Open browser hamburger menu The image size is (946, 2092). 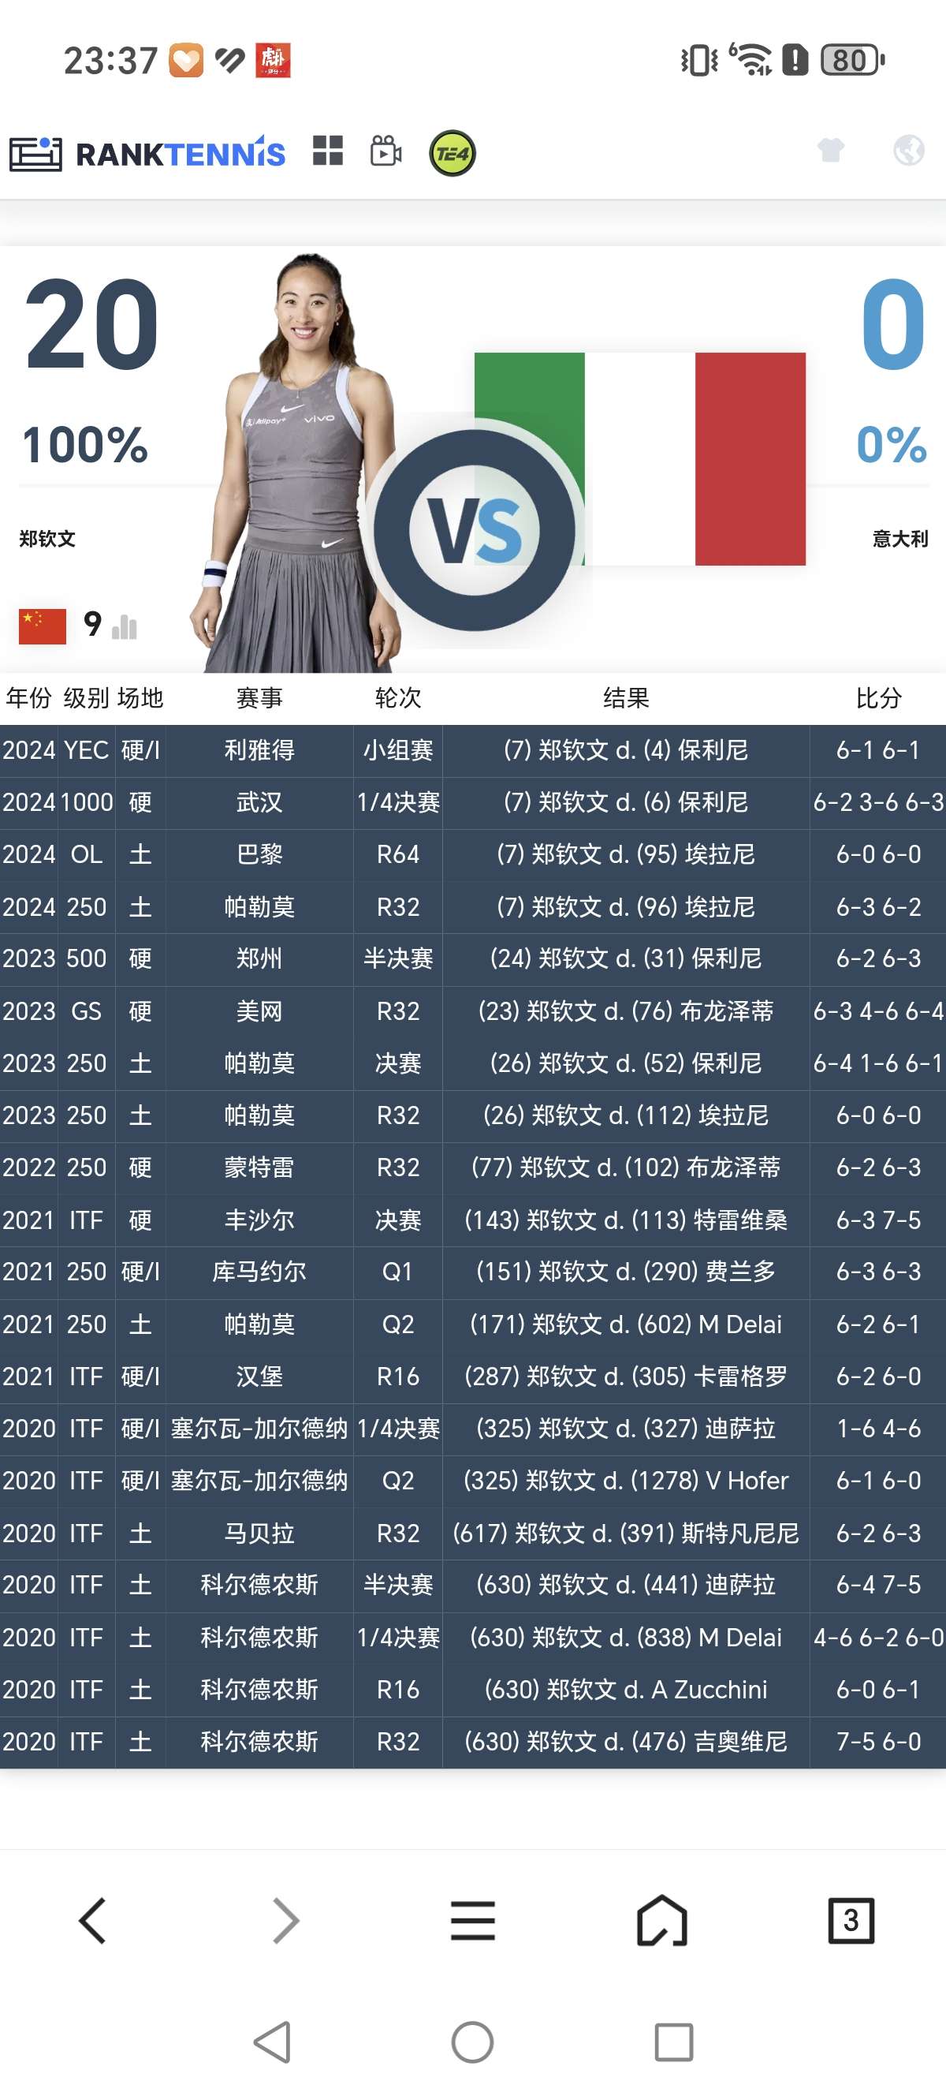coord(473,1921)
